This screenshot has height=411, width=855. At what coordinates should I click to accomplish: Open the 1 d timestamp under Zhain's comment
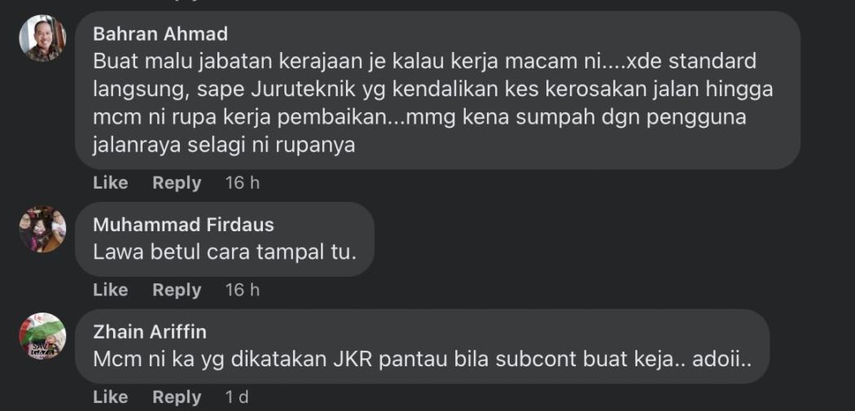(x=237, y=397)
